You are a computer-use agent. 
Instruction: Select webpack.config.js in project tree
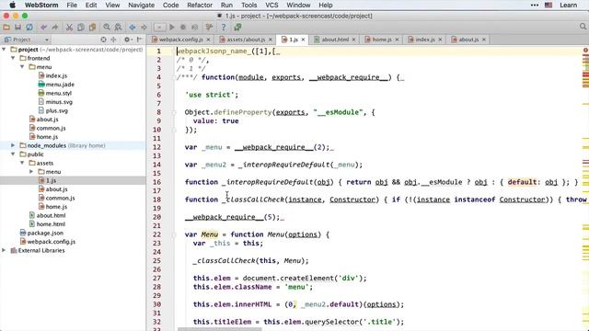click(x=52, y=241)
